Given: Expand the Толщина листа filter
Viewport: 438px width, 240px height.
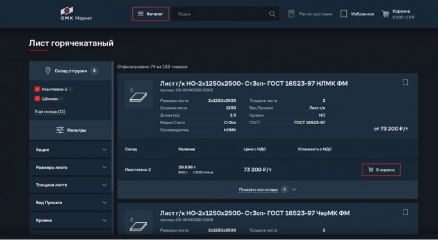Looking at the screenshot, I should point(70,185).
